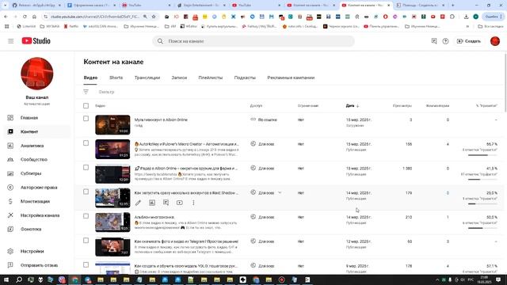Expand visibility dropdown arrow on hovered row
Image resolution: width=507 pixels, height=285 pixels.
[280, 193]
